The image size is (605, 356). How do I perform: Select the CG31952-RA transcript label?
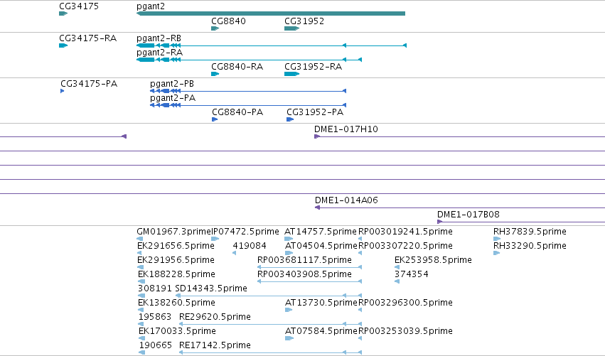[313, 67]
